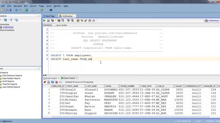The height and width of the screenshot is (123, 220).
Task: Click the SQL Worksheet icon in main toolbar
Action: coord(42,10)
